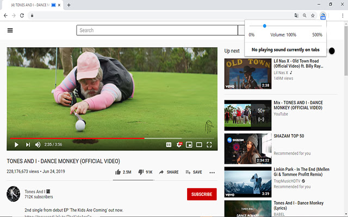This screenshot has height=217, width=348.
Task: Open the Old Town Road video thumbnail
Action: coord(248,74)
